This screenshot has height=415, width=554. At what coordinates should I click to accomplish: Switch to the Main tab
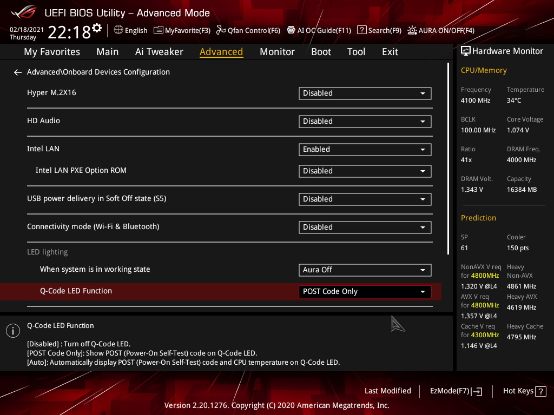[x=108, y=52]
